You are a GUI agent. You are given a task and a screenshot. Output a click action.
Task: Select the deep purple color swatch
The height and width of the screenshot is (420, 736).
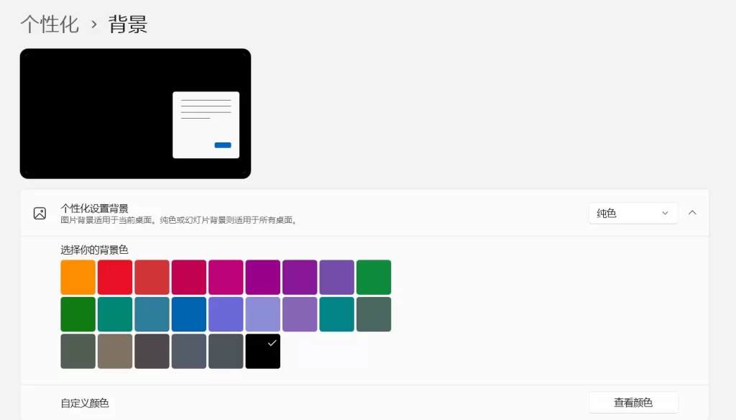(300, 276)
